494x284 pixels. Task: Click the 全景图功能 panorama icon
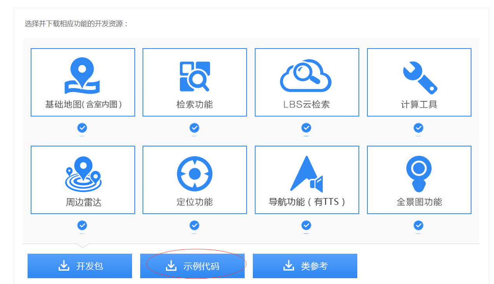(419, 174)
